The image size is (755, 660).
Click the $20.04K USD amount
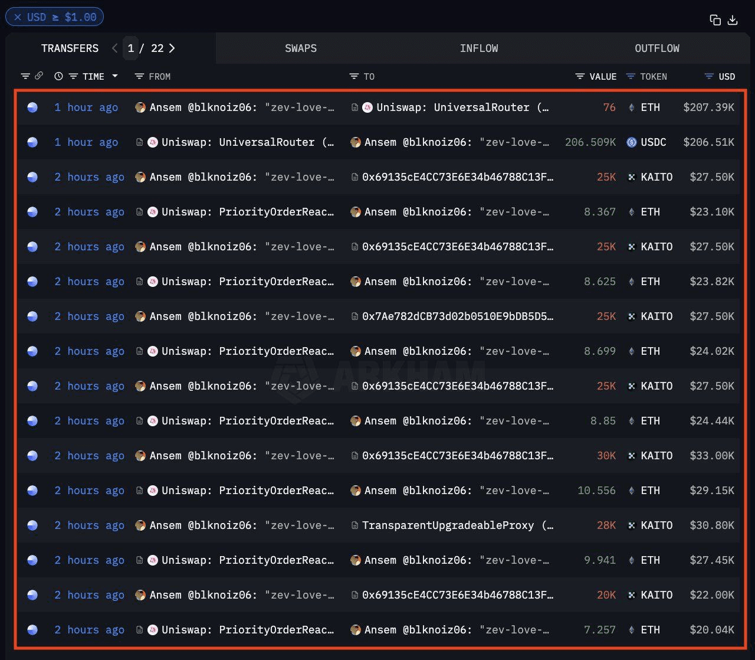pyautogui.click(x=712, y=630)
